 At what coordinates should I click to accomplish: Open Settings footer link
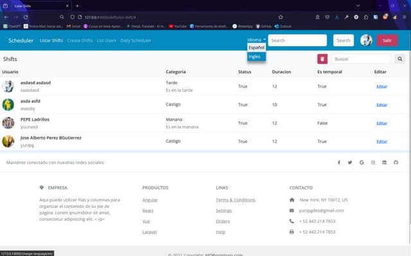224,210
